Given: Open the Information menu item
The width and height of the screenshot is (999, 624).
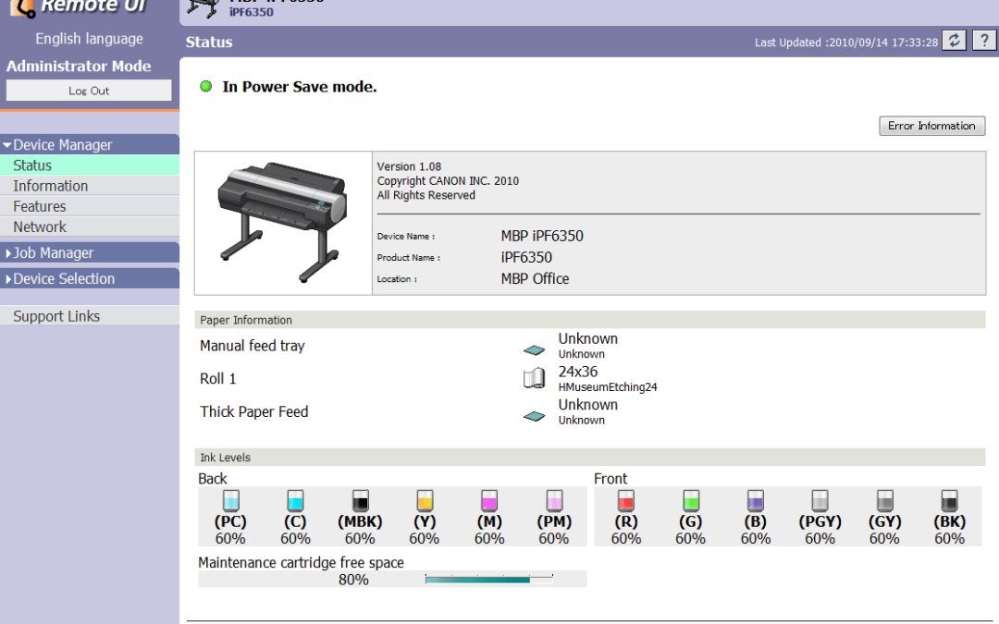Looking at the screenshot, I should tap(51, 186).
